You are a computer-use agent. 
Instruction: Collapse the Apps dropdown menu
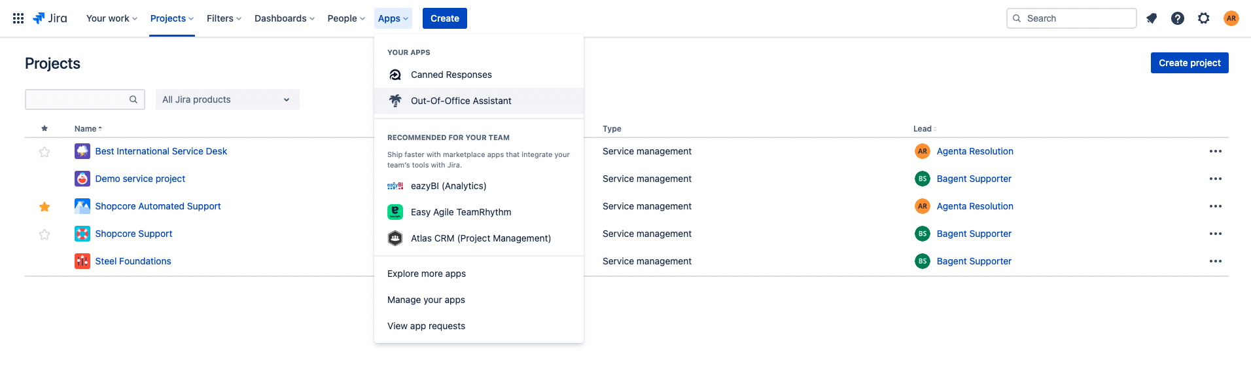393,18
